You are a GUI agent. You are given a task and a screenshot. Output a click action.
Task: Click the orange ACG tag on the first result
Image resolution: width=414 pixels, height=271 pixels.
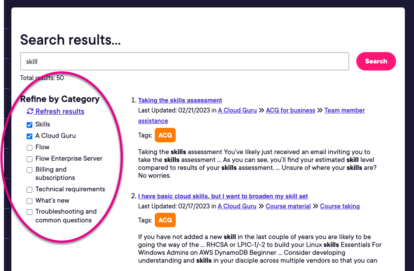pos(165,135)
